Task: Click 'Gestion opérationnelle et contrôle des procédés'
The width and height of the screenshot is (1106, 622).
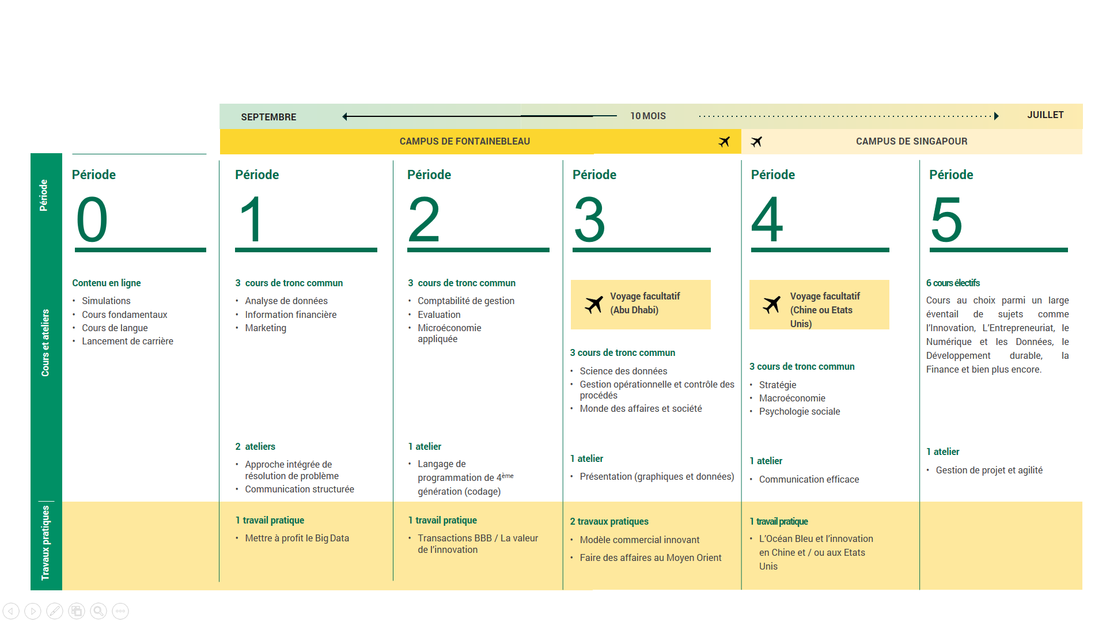Action: click(x=657, y=389)
